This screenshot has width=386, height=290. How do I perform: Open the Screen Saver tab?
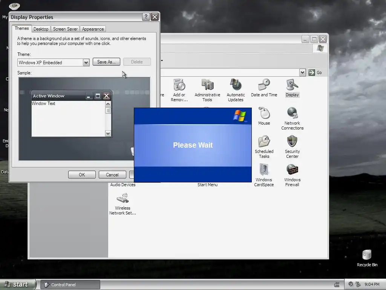tap(65, 29)
